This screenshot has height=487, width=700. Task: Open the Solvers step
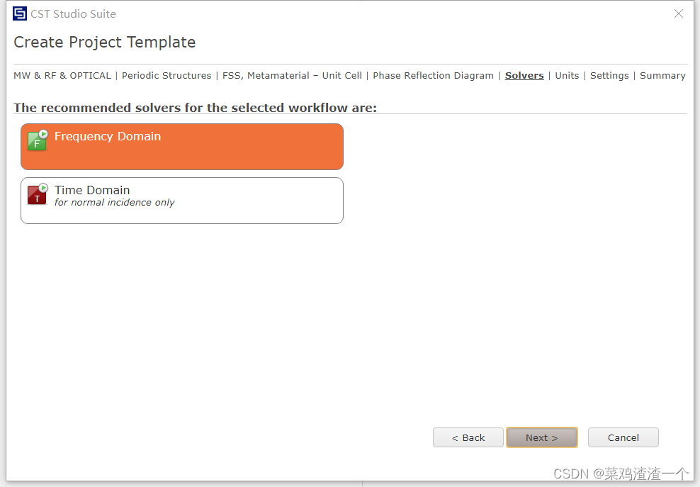click(524, 76)
